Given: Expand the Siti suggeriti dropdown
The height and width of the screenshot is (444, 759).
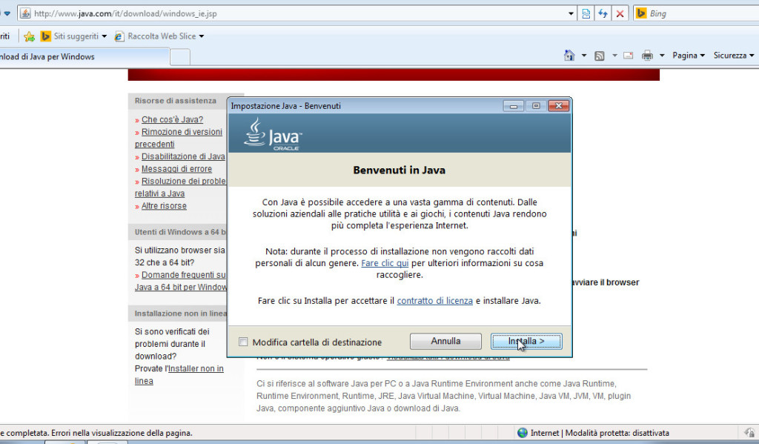Looking at the screenshot, I should coord(104,36).
